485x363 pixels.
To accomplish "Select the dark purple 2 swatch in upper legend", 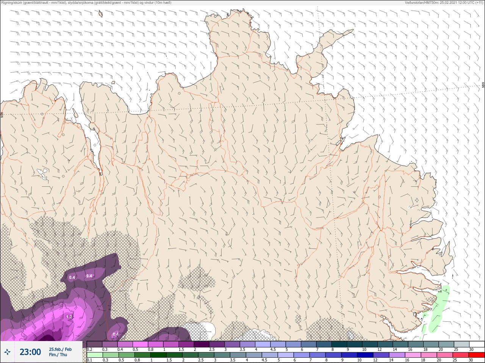I will click(x=202, y=344).
